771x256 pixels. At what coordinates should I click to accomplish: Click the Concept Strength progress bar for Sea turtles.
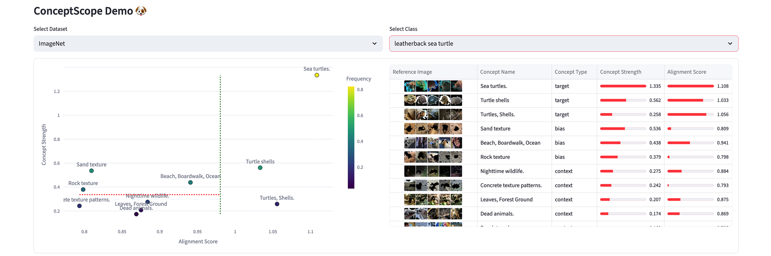point(623,86)
